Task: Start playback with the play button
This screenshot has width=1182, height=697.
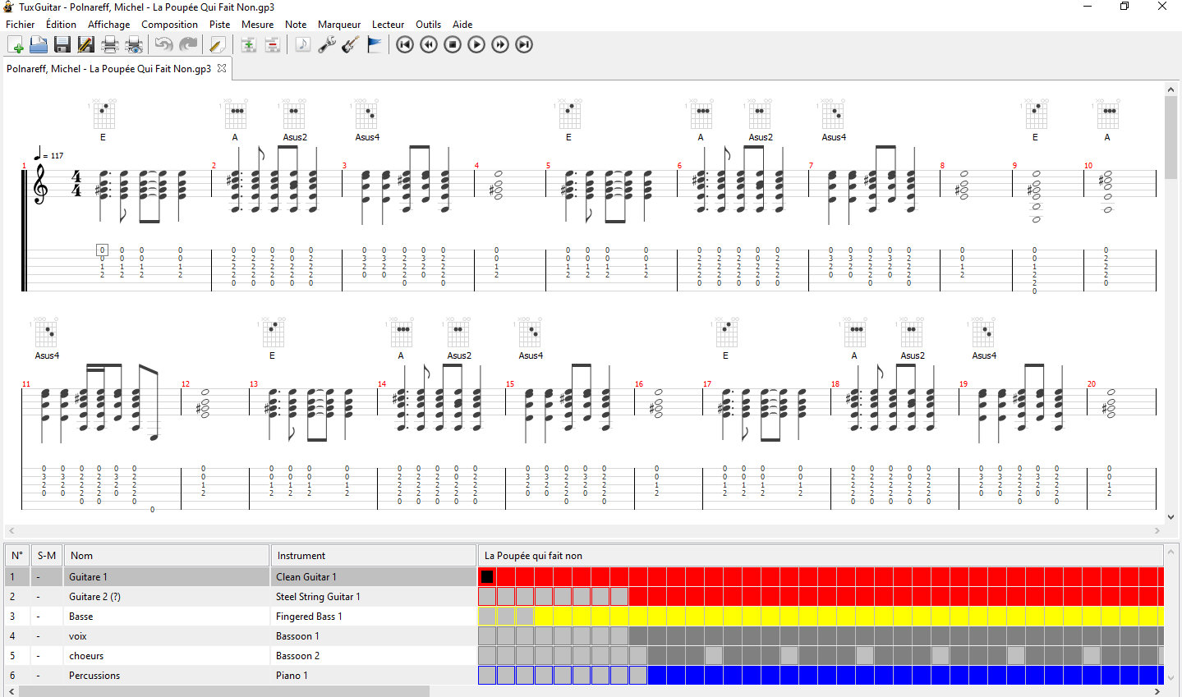Action: click(x=476, y=44)
